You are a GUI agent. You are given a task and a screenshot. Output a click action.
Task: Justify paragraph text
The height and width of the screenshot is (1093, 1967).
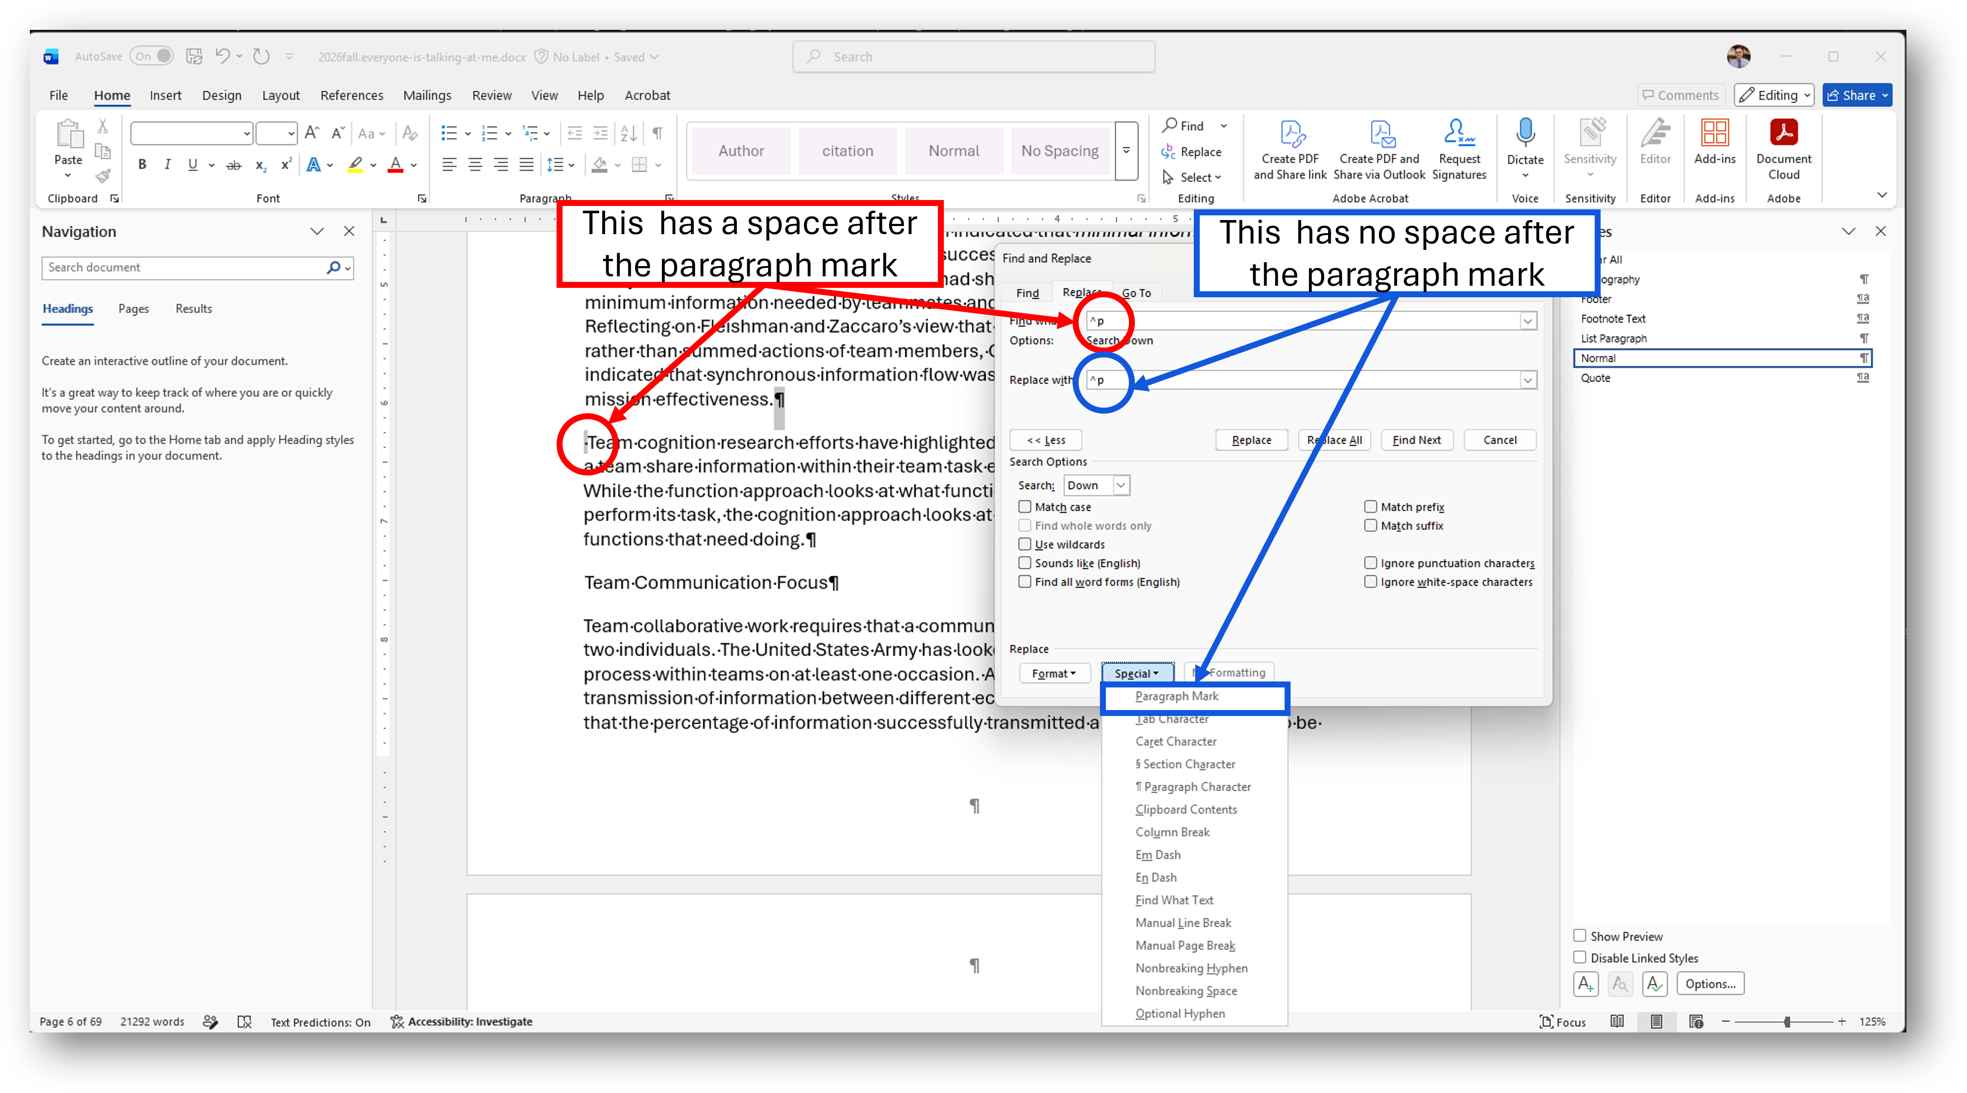tap(526, 165)
